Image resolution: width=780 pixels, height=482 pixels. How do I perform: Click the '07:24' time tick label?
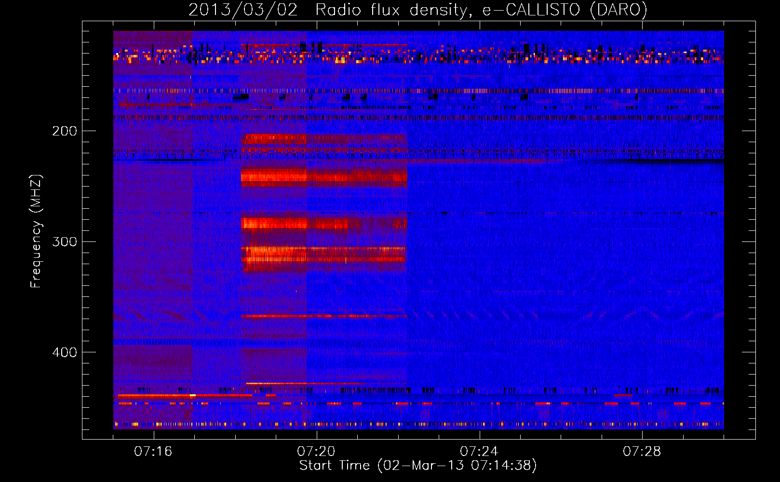(x=479, y=452)
